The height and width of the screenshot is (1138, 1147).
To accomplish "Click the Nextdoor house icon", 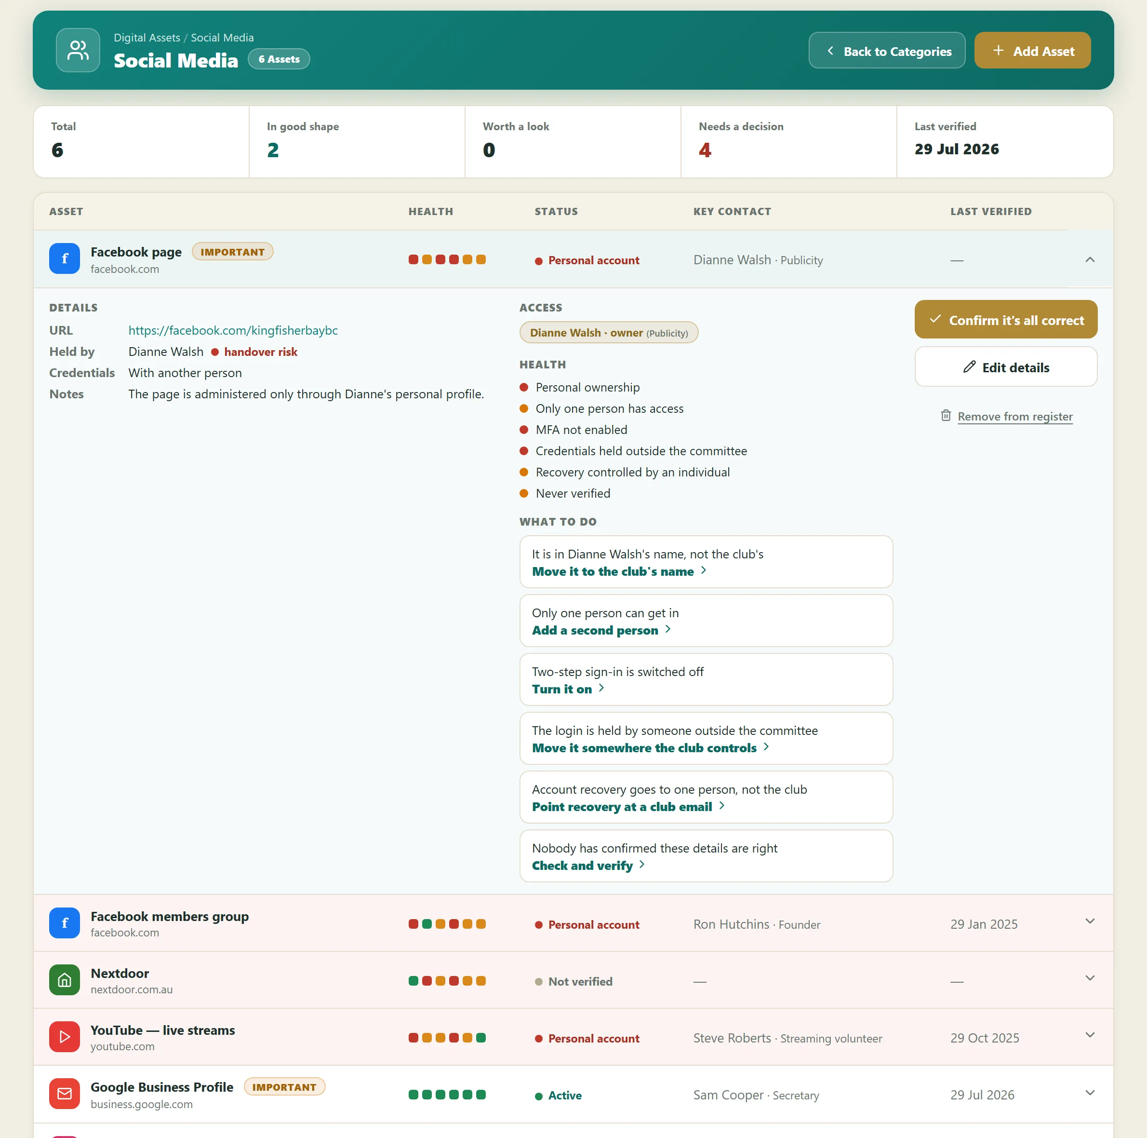I will pos(65,980).
